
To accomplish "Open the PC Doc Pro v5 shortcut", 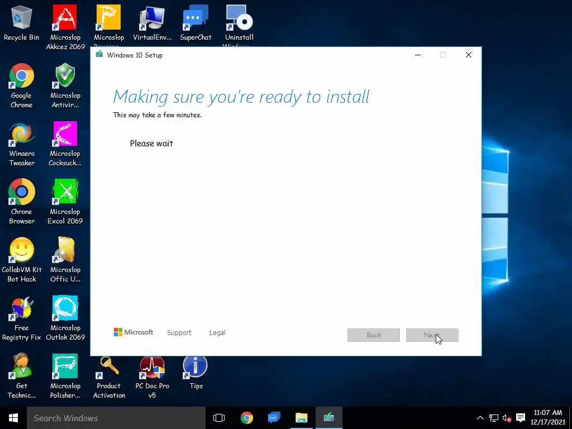I will [x=152, y=376].
